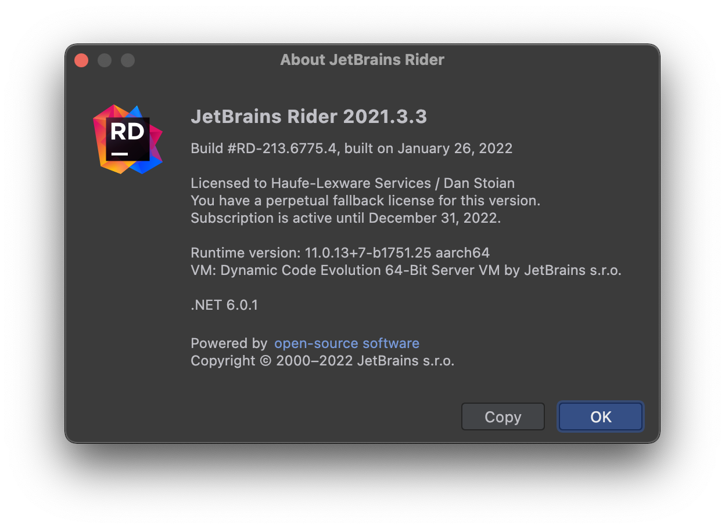Click the VM: Dynamic Code Evolution line

406,270
